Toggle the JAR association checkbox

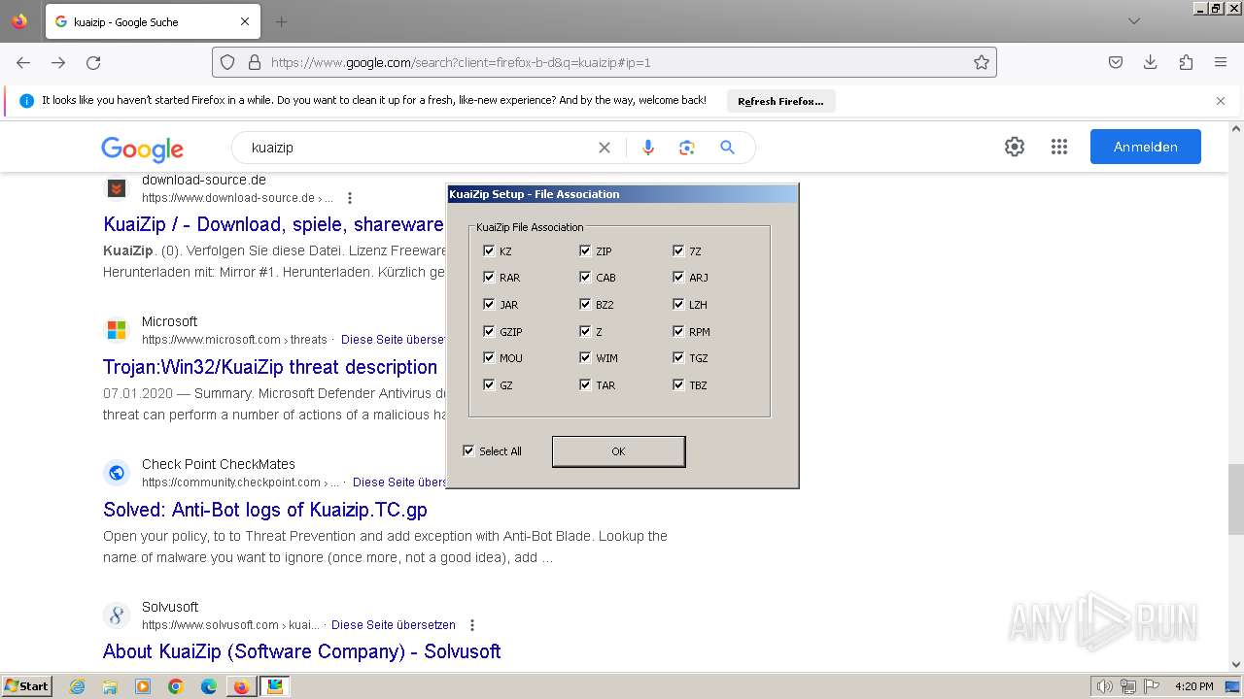[489, 304]
